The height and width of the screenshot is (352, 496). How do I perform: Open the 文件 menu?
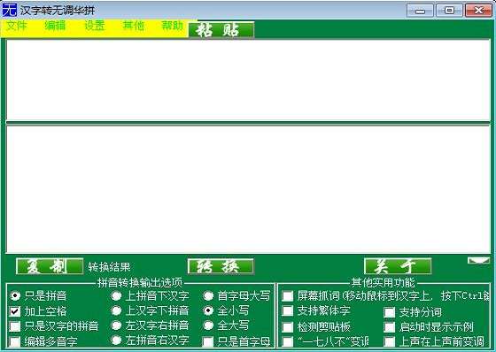[17, 26]
